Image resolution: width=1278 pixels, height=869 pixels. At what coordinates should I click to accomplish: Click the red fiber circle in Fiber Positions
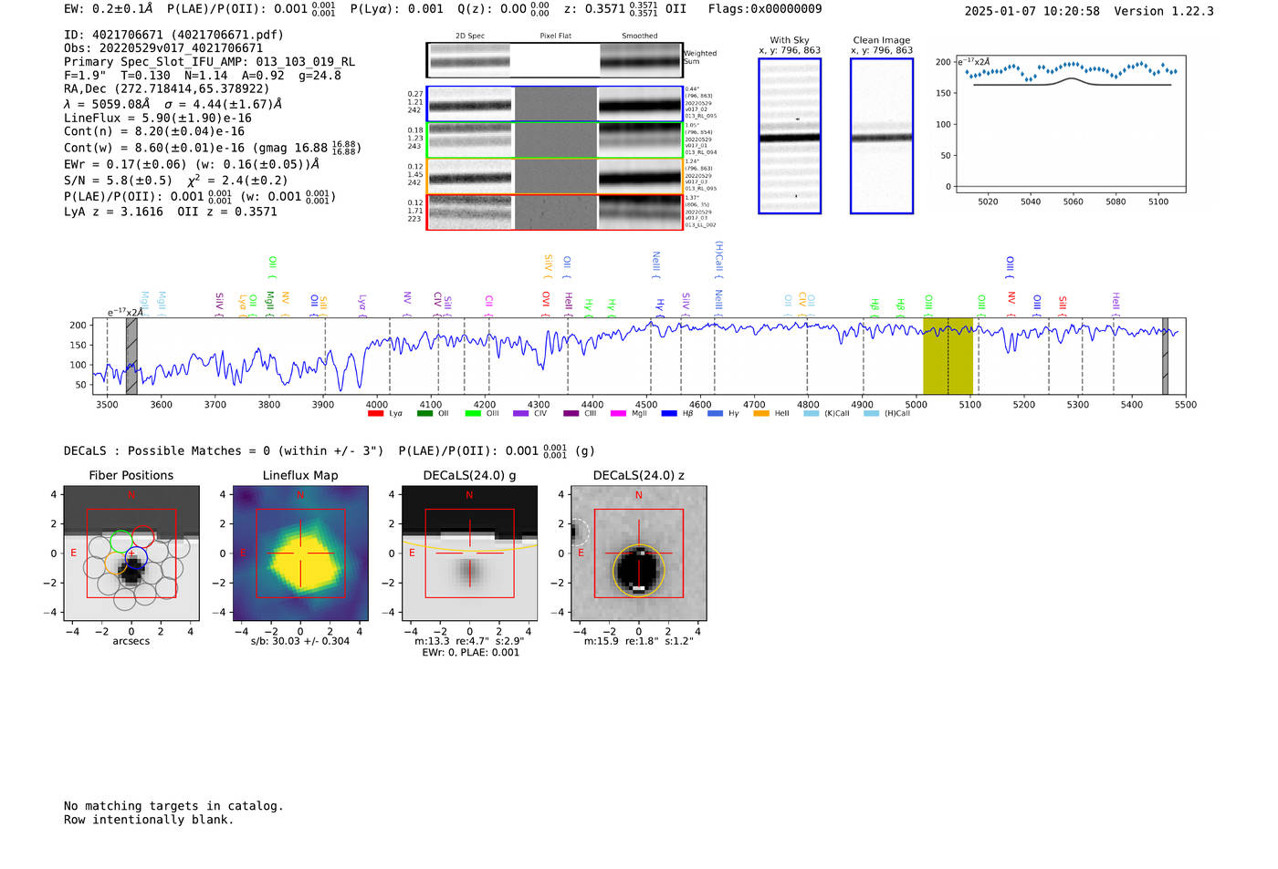coord(142,537)
